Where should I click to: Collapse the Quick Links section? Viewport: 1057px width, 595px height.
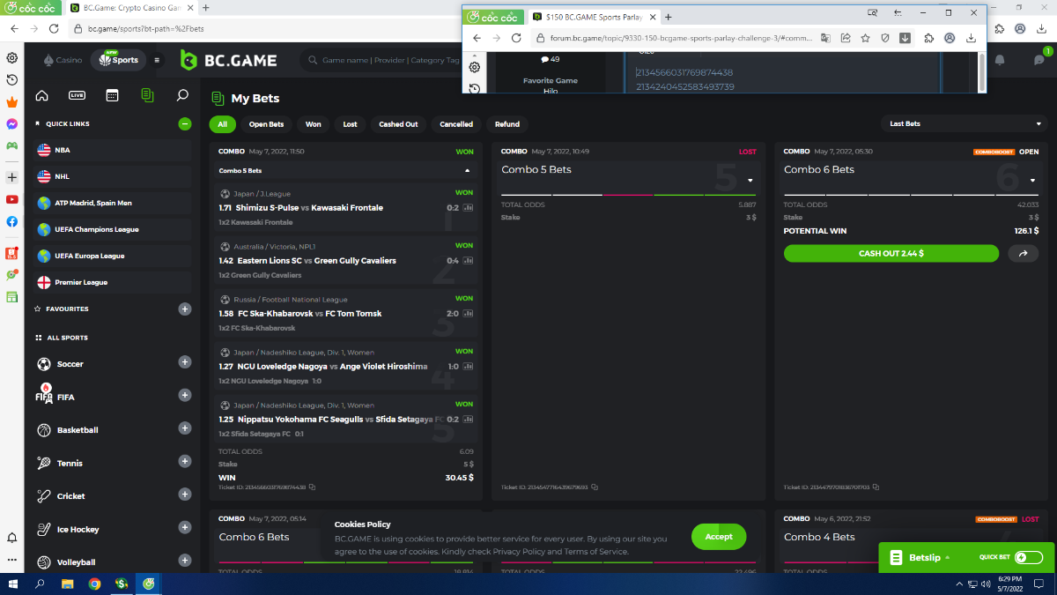pos(184,124)
